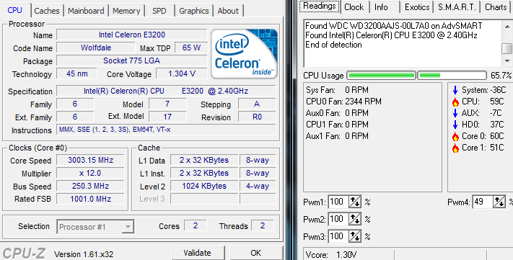This screenshot has width=513, height=260.
Task: Click the Pwm3 value field
Action: pos(338,236)
